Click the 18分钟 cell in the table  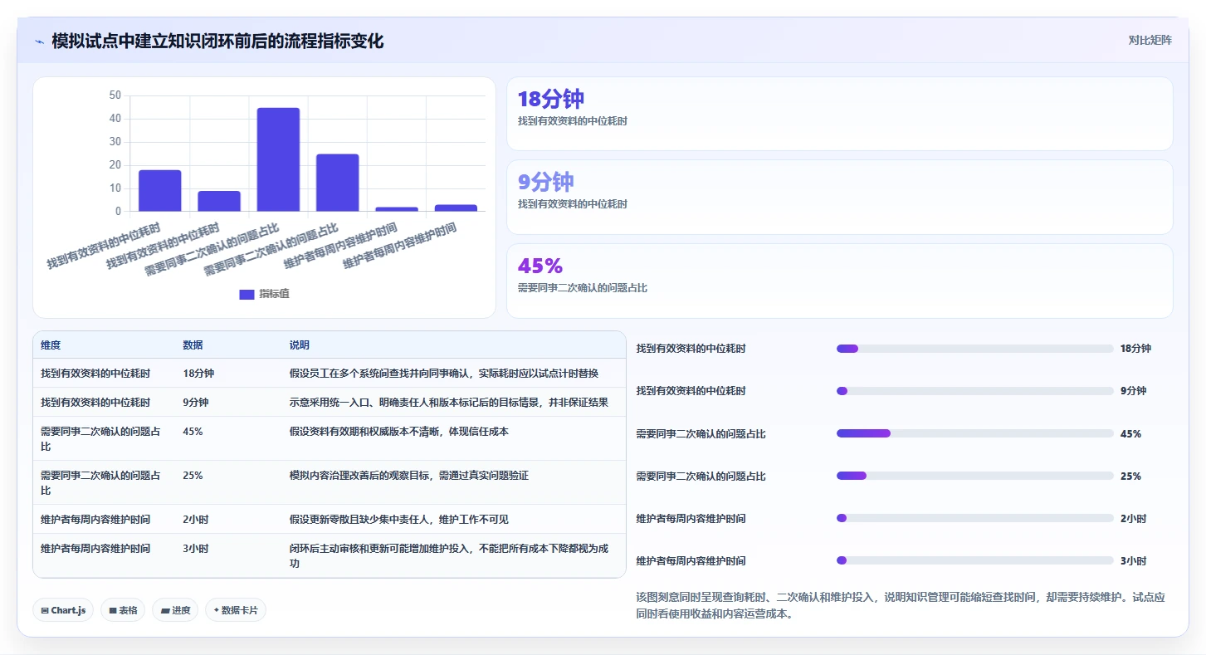coord(198,374)
